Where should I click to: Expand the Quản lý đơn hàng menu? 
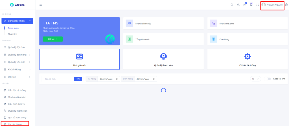17,54
